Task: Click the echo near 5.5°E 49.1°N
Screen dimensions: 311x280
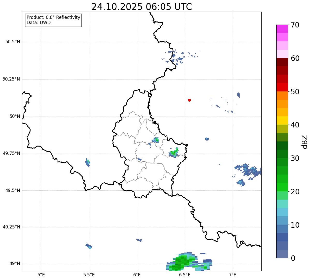Action: pyautogui.click(x=89, y=246)
